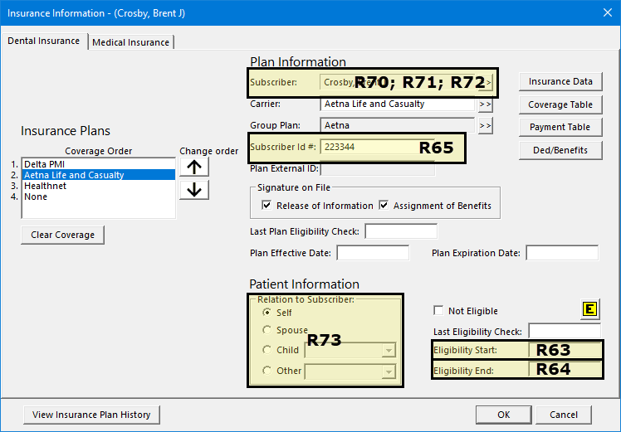
Task: Check the Not Eligible box
Action: [x=438, y=311]
